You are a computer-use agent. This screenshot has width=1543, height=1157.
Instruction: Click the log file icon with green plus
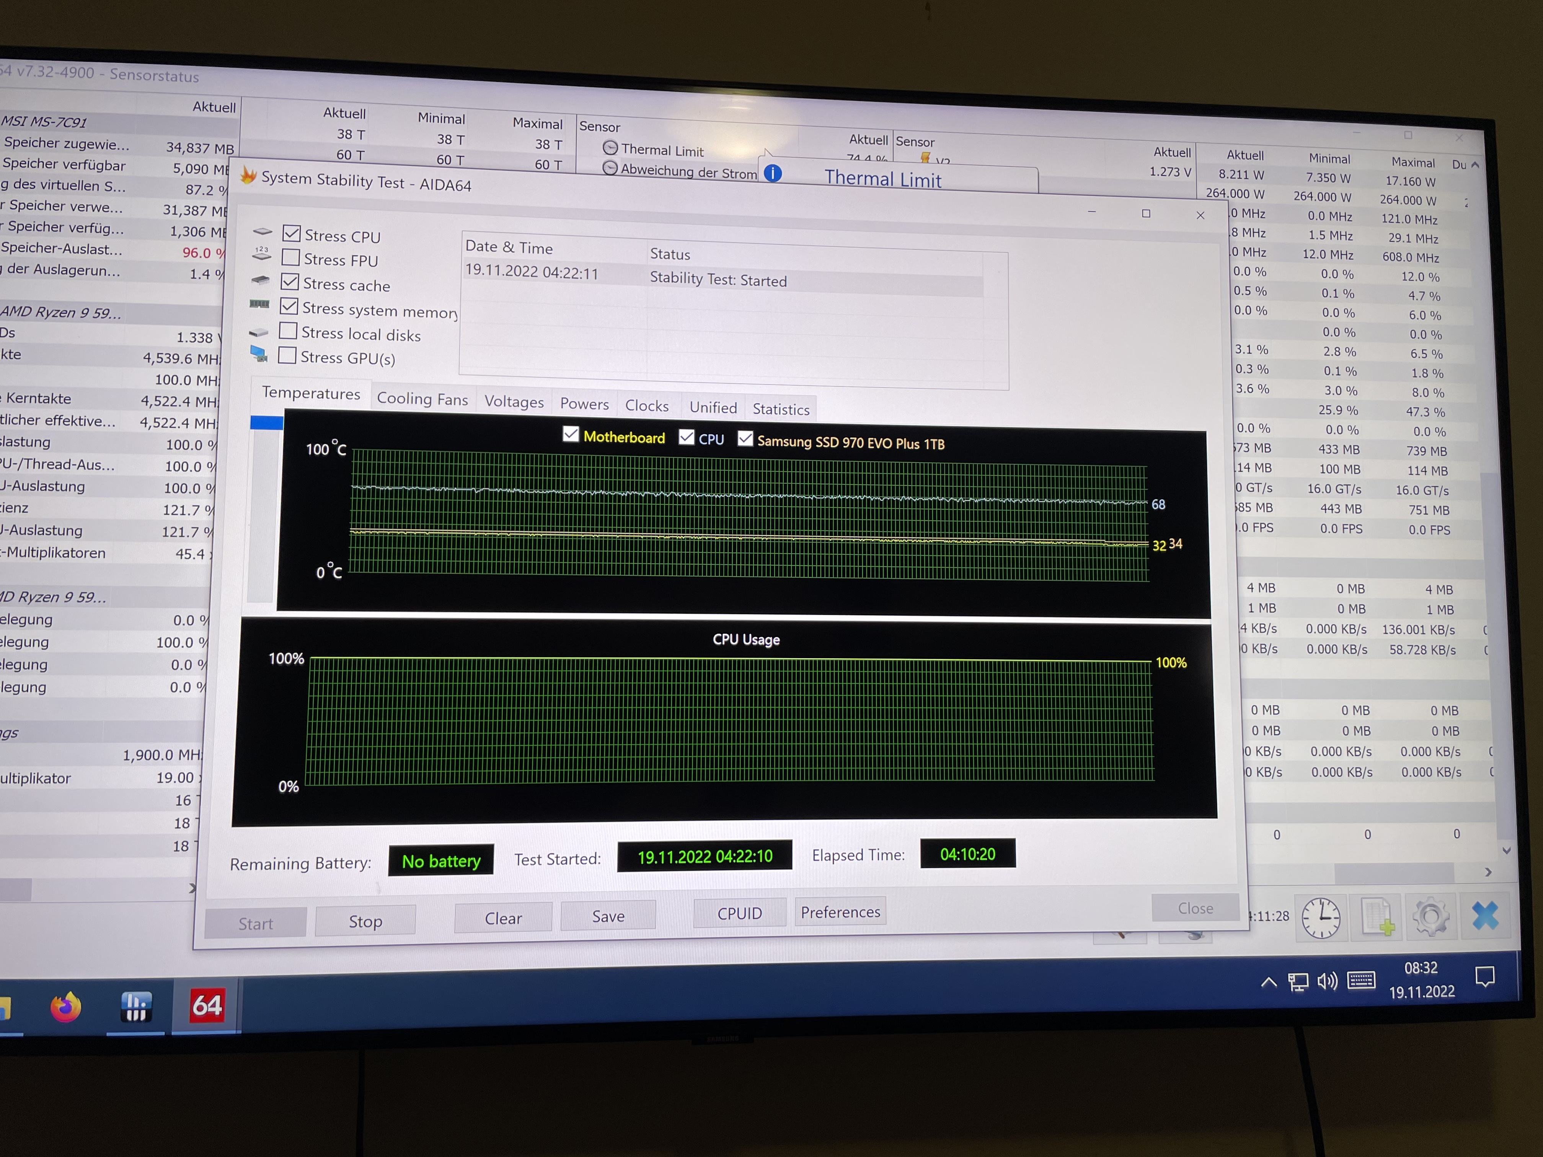coord(1377,917)
